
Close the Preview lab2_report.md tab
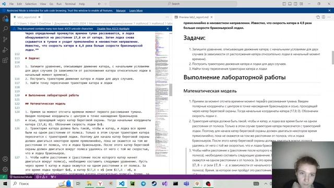coord(211,17)
